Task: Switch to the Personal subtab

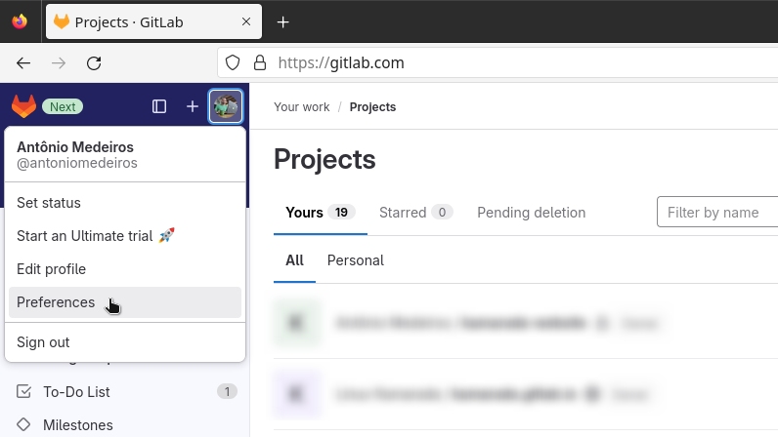Action: coord(355,260)
